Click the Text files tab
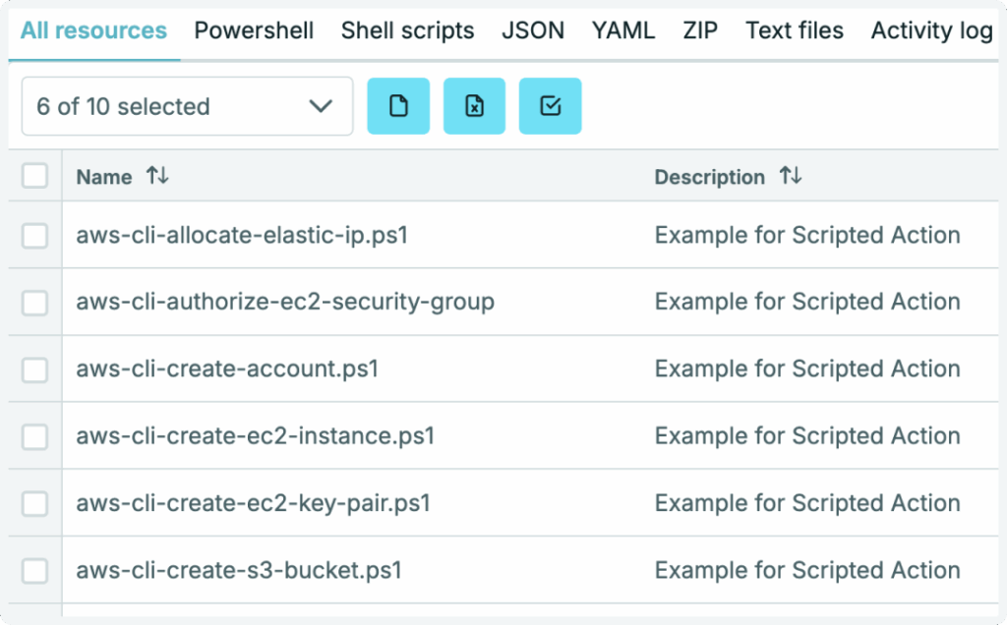Screen dimensions: 1007x625 (795, 30)
